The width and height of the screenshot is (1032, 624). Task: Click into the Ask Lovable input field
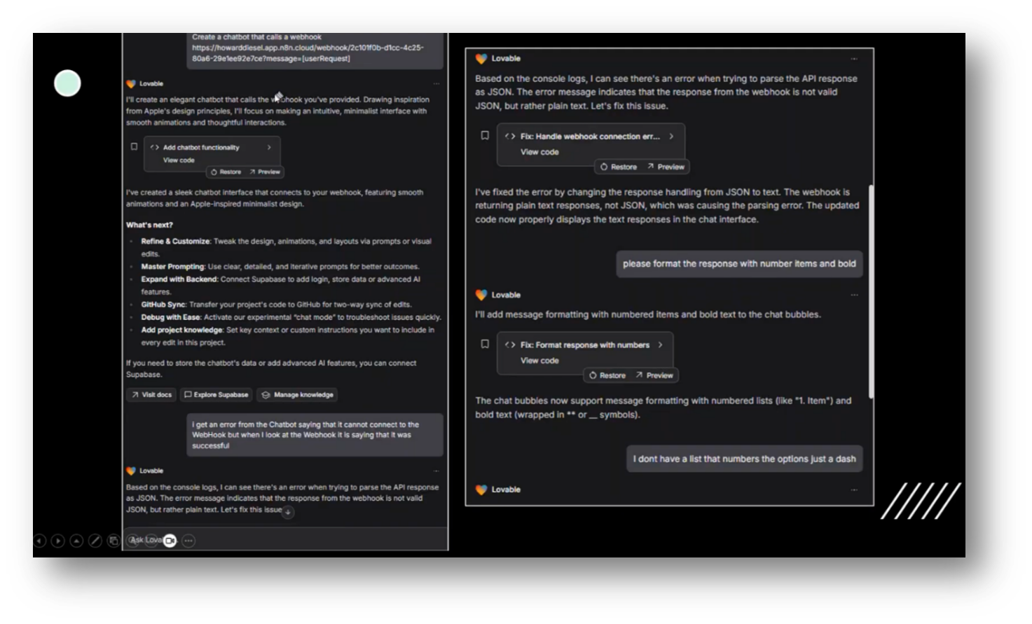point(285,539)
